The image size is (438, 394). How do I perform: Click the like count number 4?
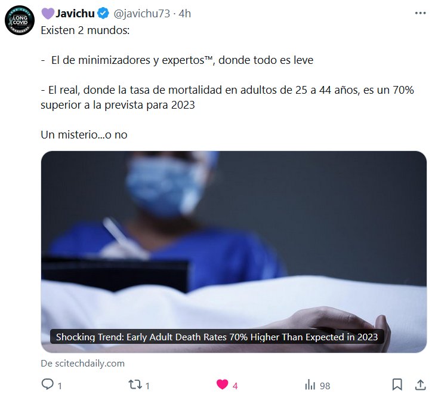point(235,386)
